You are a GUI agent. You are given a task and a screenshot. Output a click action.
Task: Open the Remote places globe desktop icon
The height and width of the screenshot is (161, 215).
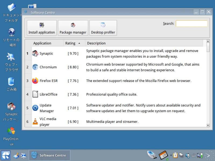pyautogui.click(x=12, y=32)
